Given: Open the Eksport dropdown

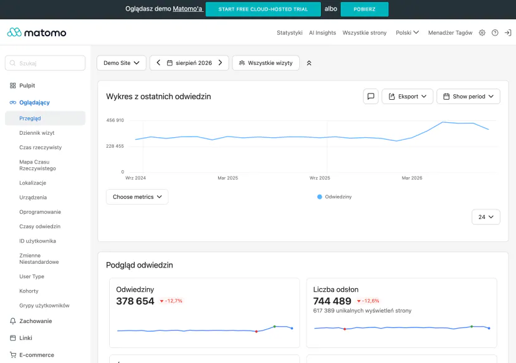Looking at the screenshot, I should click(408, 96).
